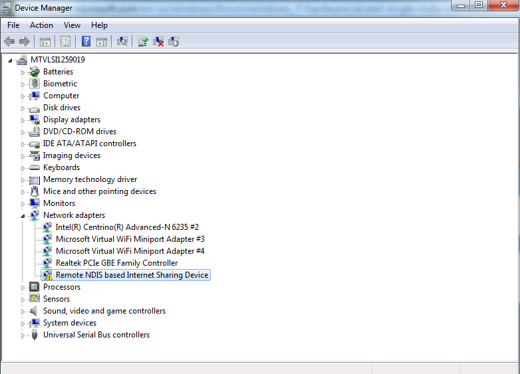520x374 pixels.
Task: Open the Action menu
Action: coord(41,25)
